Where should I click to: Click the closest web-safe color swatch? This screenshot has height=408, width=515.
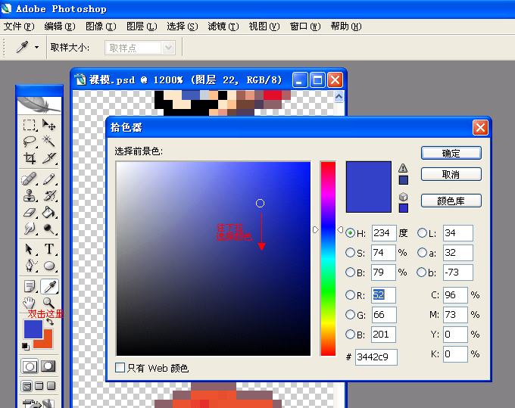[x=404, y=208]
